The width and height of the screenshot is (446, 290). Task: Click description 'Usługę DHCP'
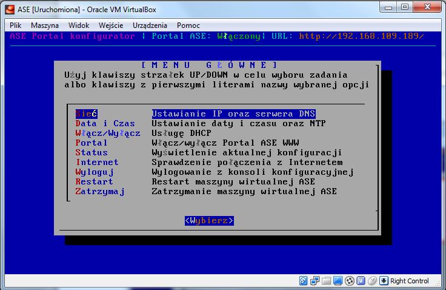tap(181, 133)
